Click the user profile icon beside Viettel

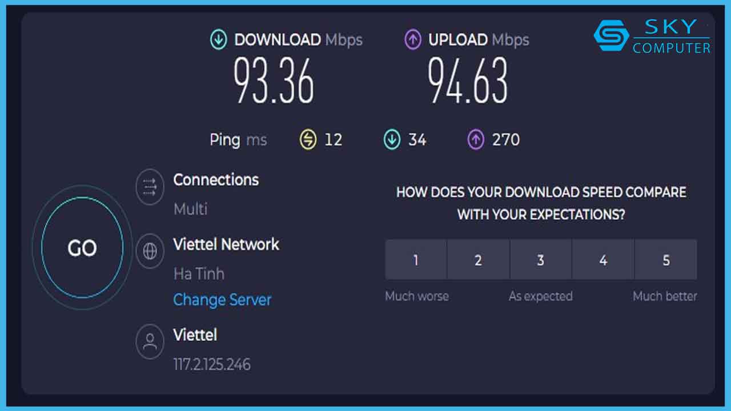[150, 341]
